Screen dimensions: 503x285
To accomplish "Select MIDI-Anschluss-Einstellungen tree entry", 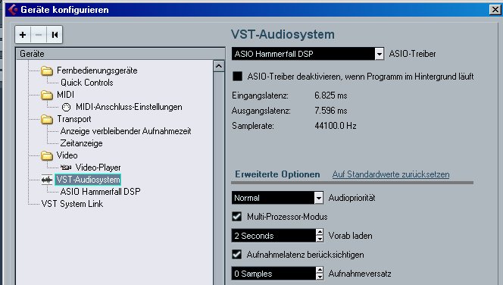I will click(129, 107).
